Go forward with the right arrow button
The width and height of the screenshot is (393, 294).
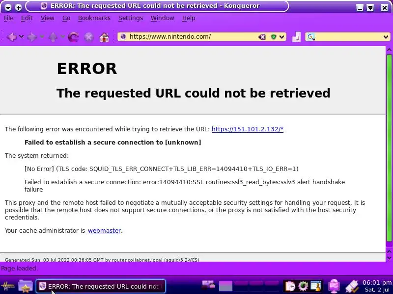(32, 37)
